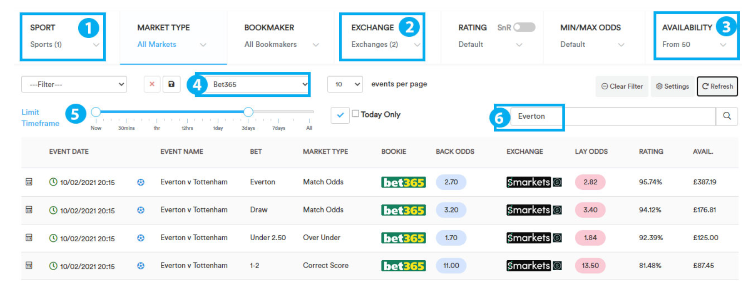Toggle the SnR rating switch
Viewport: 752px width, 293px height.
coord(524,27)
